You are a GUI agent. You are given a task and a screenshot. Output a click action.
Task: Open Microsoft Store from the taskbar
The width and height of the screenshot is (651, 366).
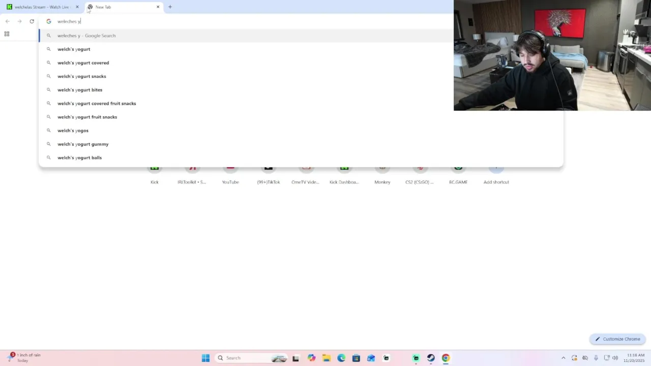356,358
